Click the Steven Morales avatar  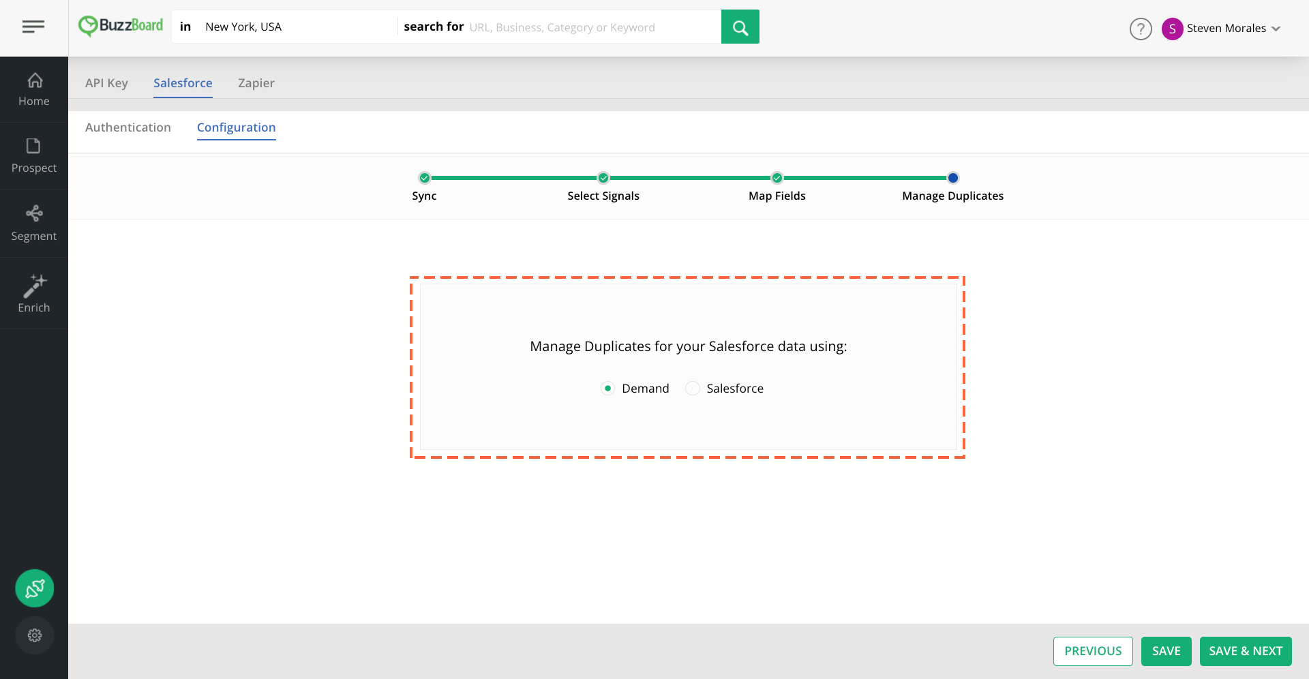tap(1172, 29)
